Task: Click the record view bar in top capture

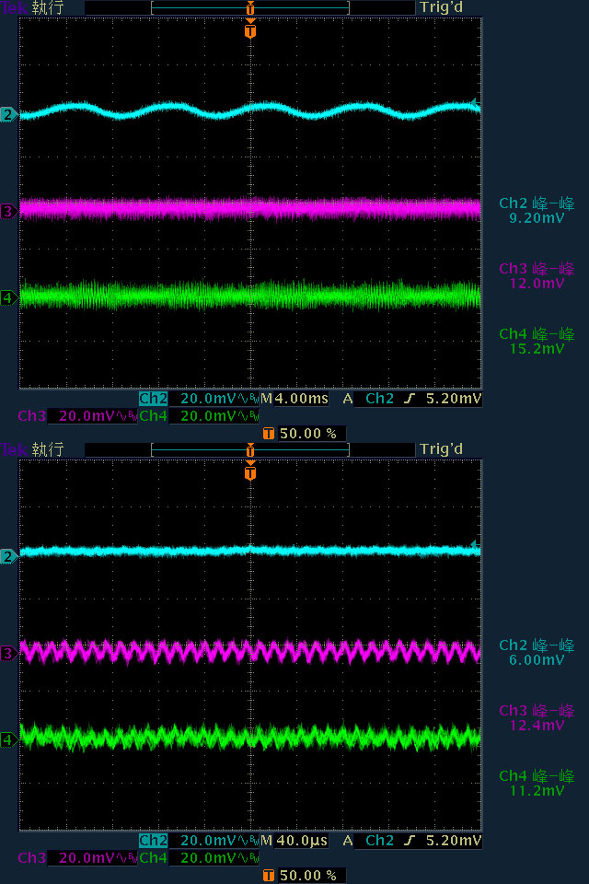Action: (x=250, y=8)
